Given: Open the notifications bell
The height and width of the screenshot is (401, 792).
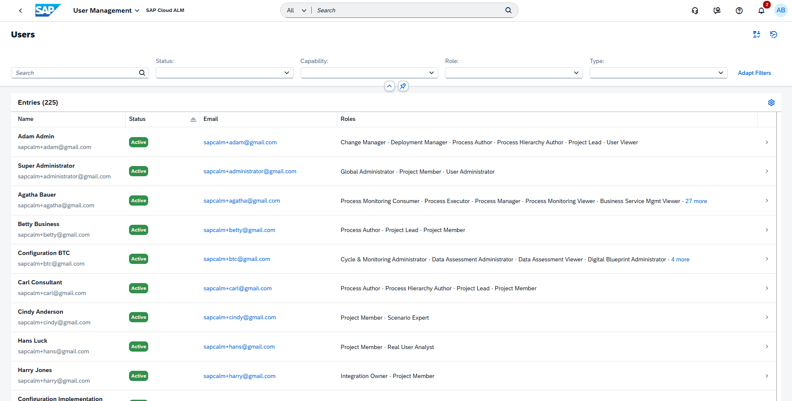Looking at the screenshot, I should [x=761, y=11].
